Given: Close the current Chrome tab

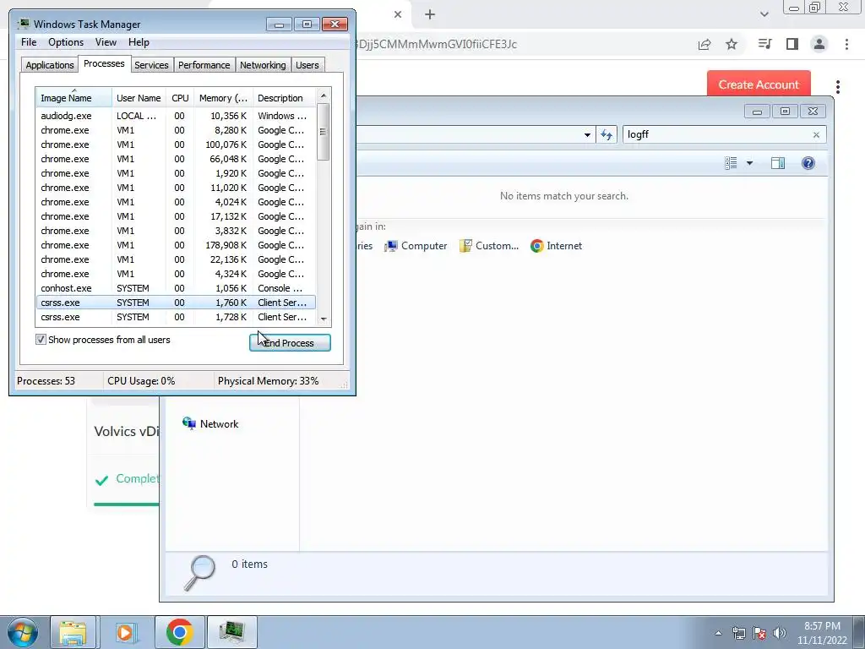Looking at the screenshot, I should pos(398,15).
